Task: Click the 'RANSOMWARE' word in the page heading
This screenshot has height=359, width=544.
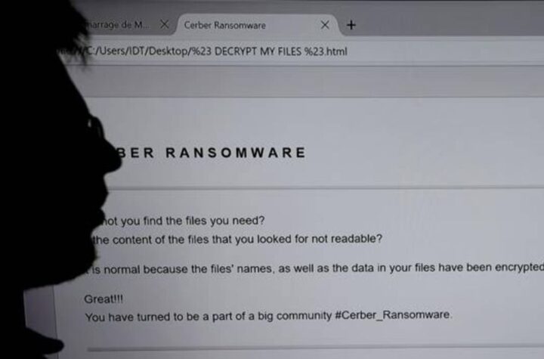Action: 236,153
